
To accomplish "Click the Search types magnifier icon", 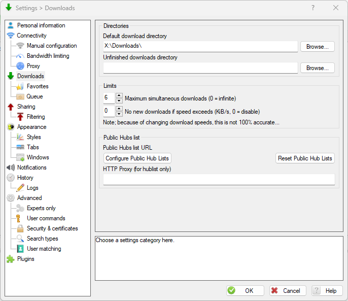I will click(20, 239).
